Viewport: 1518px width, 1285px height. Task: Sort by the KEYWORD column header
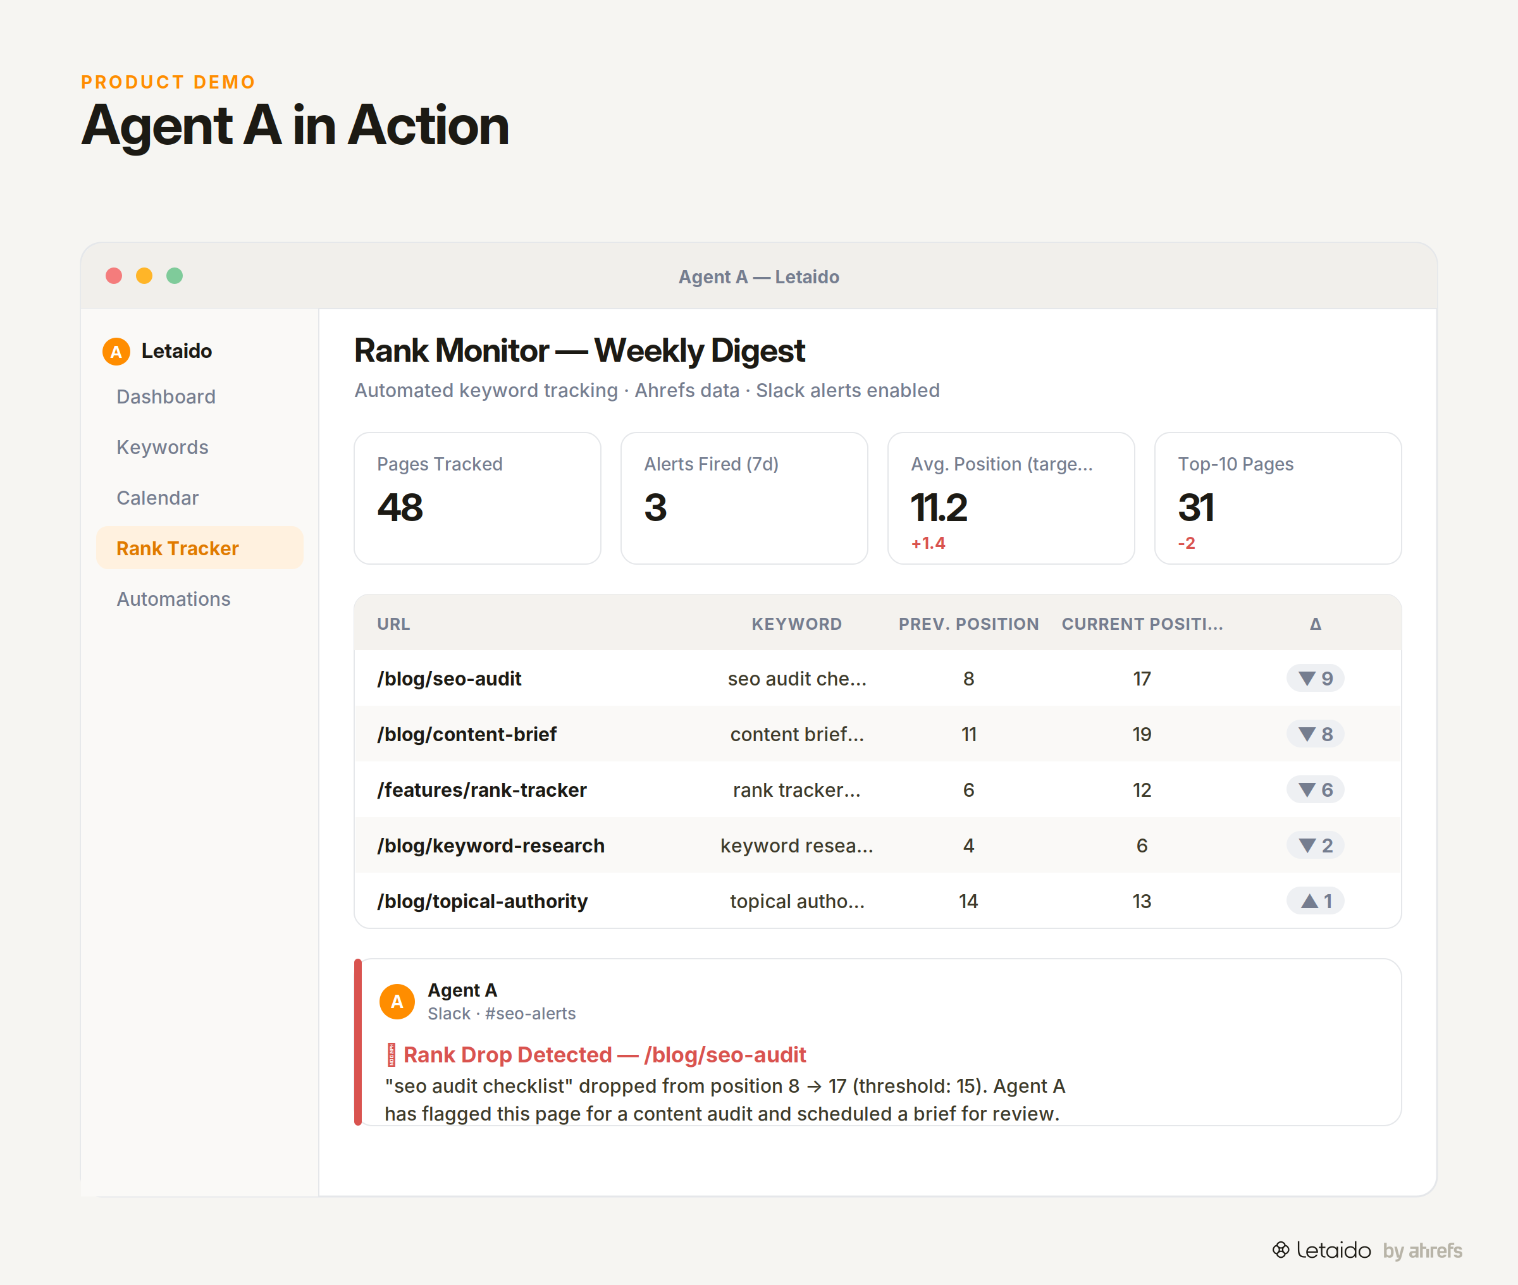point(797,624)
